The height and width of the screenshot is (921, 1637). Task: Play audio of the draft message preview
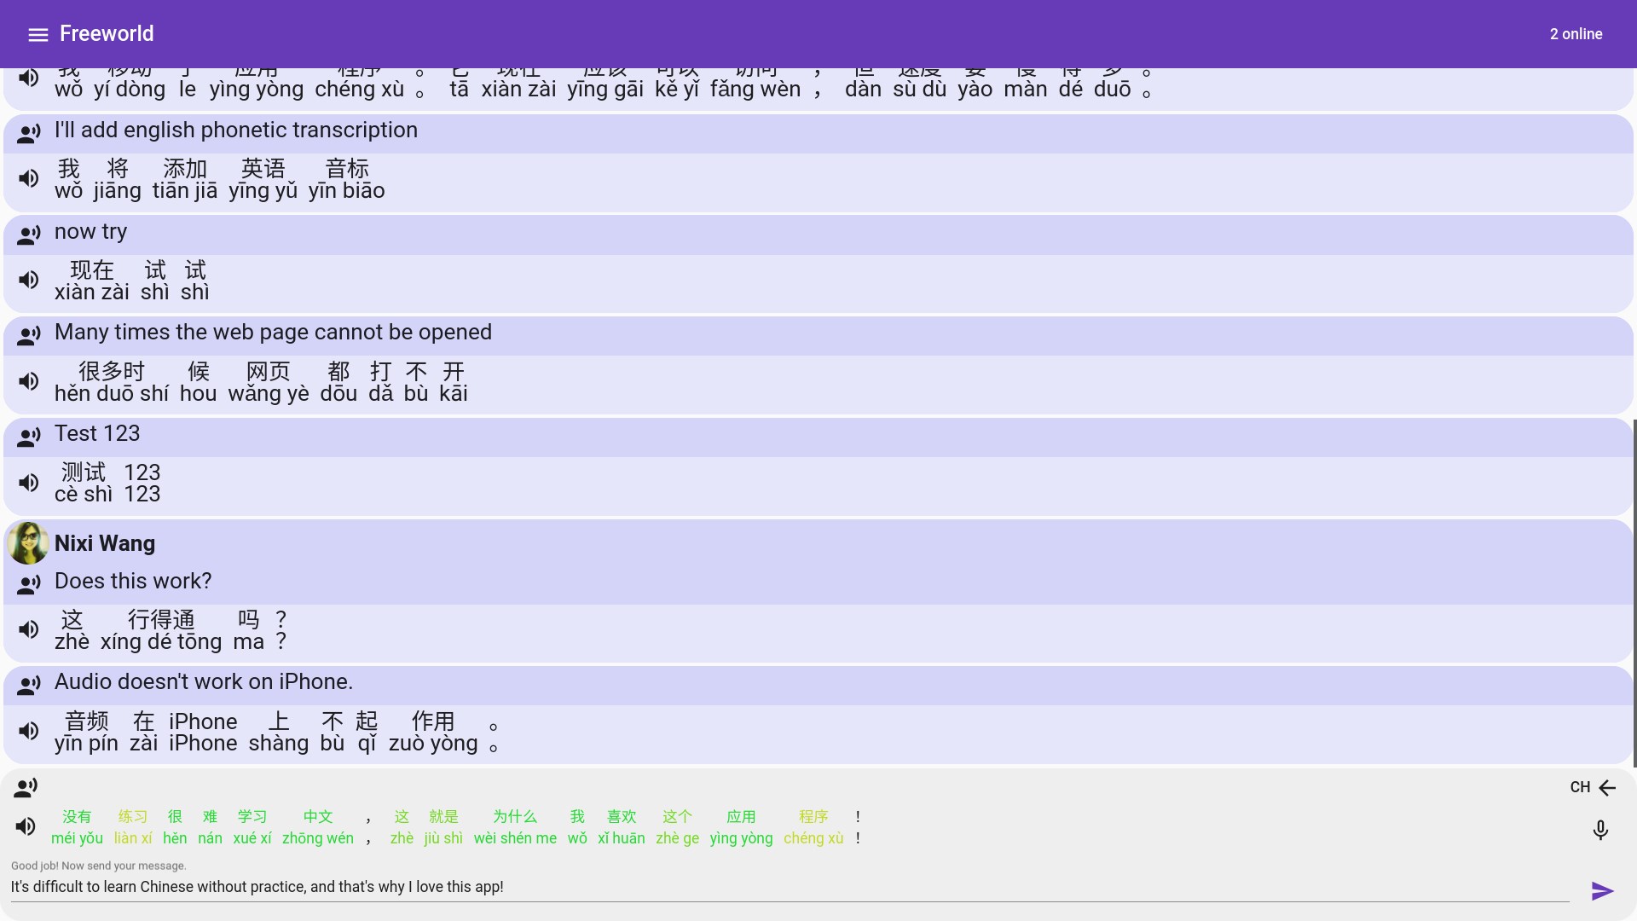pos(26,826)
